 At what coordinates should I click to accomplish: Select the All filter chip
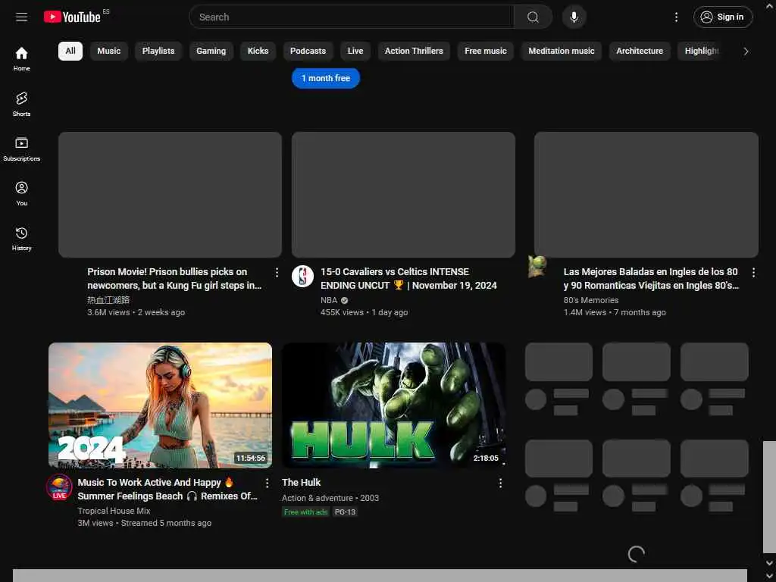70,51
